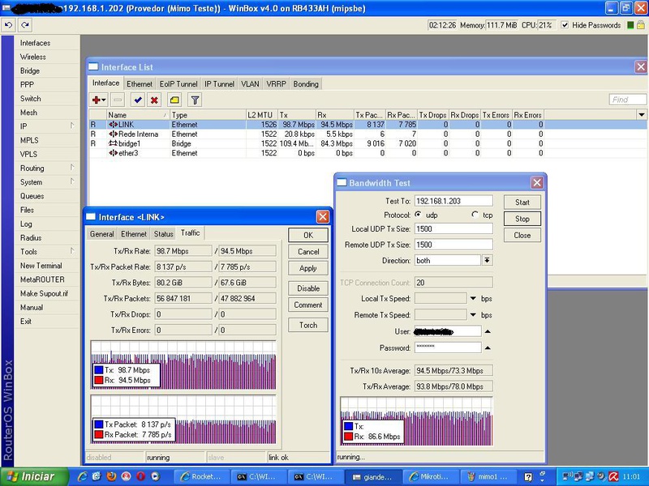This screenshot has width=649, height=486.
Task: Click Stop in Bandwidth Test
Action: 522,219
